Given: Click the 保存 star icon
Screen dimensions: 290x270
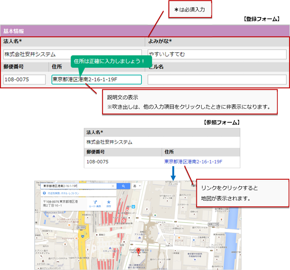Looking at the screenshot, I should (x=109, y=202).
